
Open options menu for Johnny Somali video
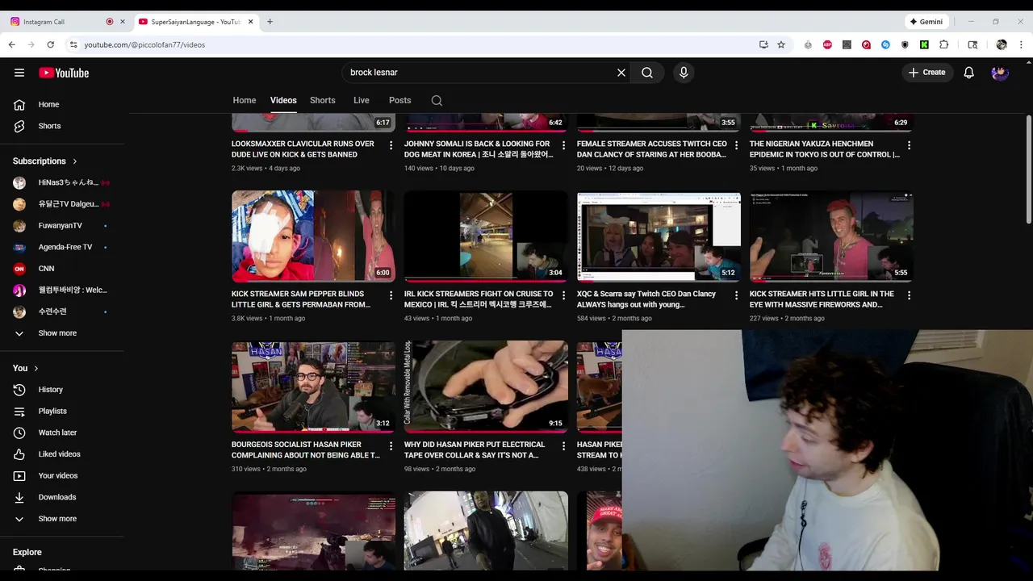point(563,145)
